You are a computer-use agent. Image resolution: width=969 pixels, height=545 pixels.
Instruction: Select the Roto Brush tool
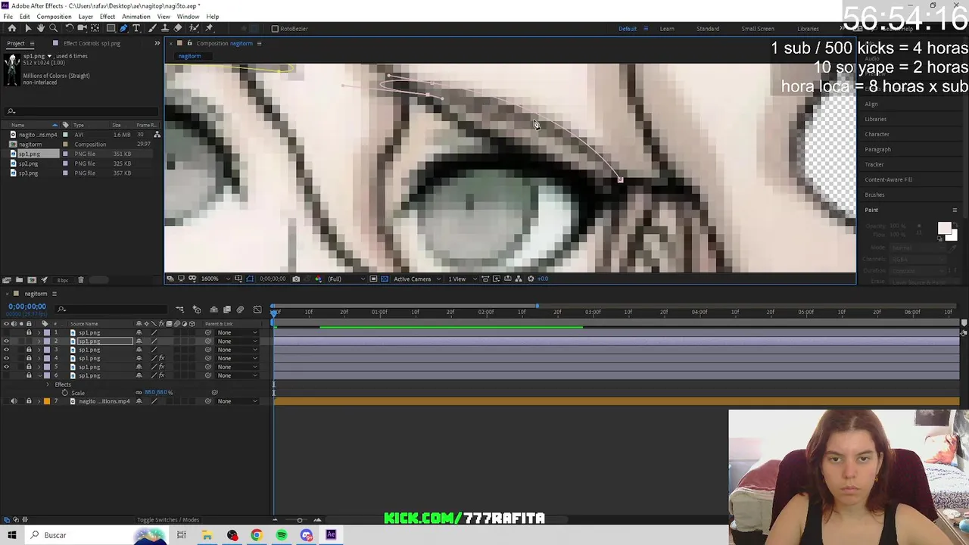(193, 28)
